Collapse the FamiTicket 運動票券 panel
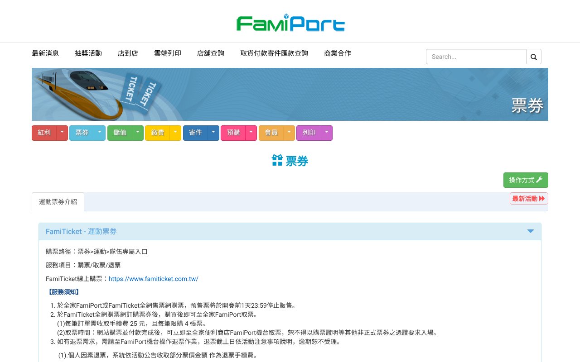Viewport: 580px width, 362px height. coord(530,231)
